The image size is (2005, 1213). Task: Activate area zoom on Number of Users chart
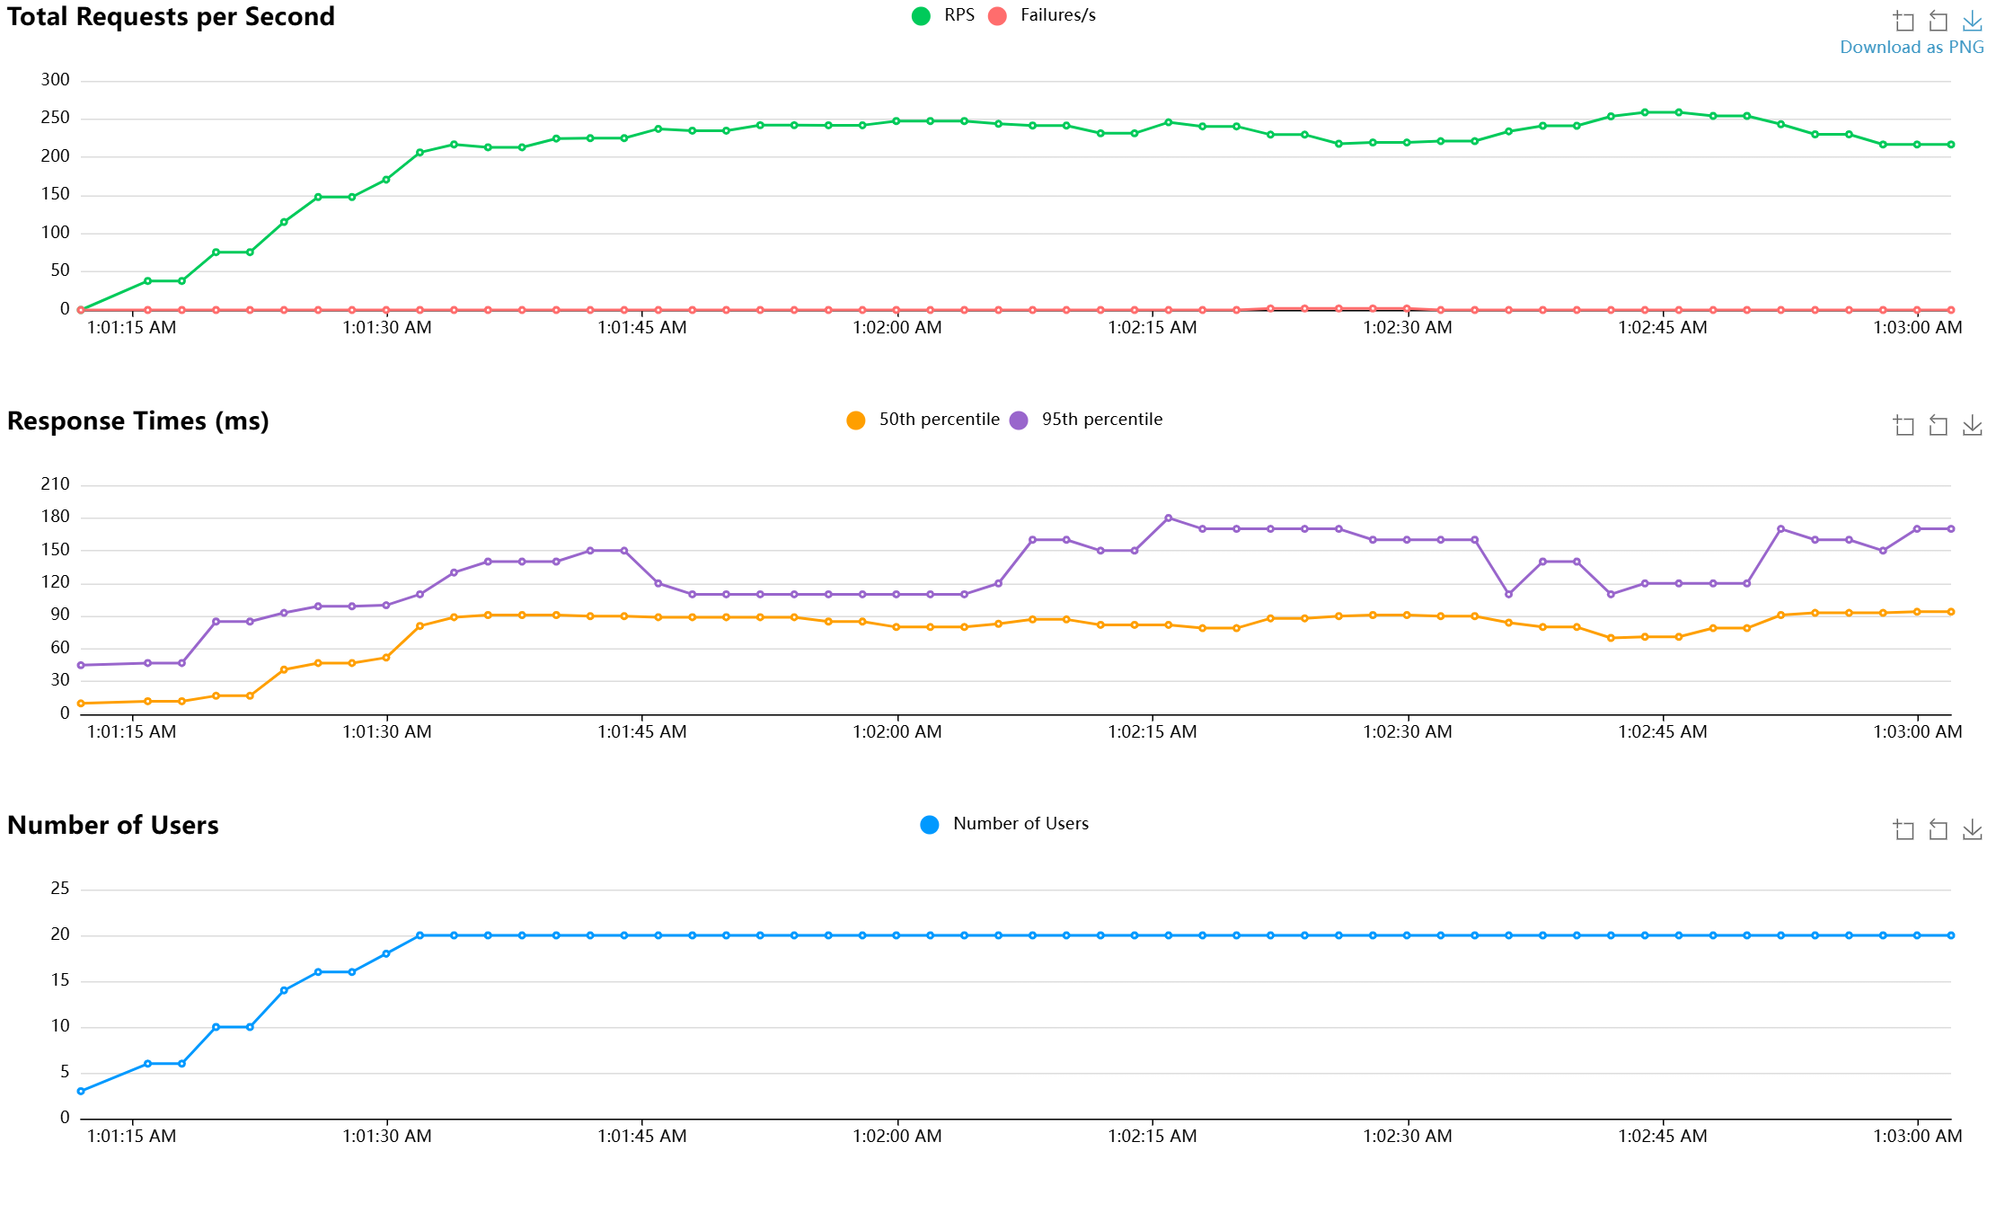(x=1903, y=829)
